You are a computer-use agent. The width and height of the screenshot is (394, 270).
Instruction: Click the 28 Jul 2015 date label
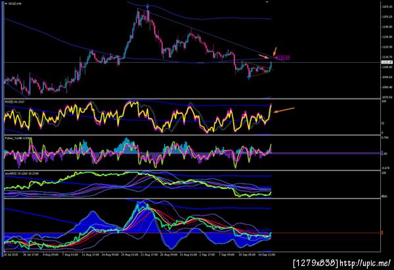[10, 255]
